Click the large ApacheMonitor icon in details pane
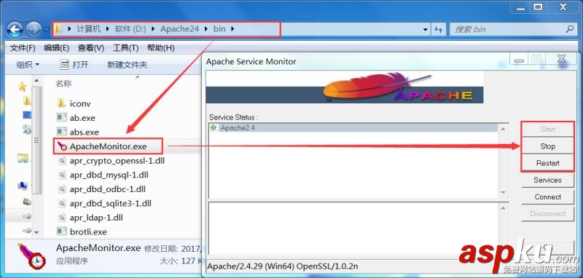The width and height of the screenshot is (583, 278). [31, 256]
